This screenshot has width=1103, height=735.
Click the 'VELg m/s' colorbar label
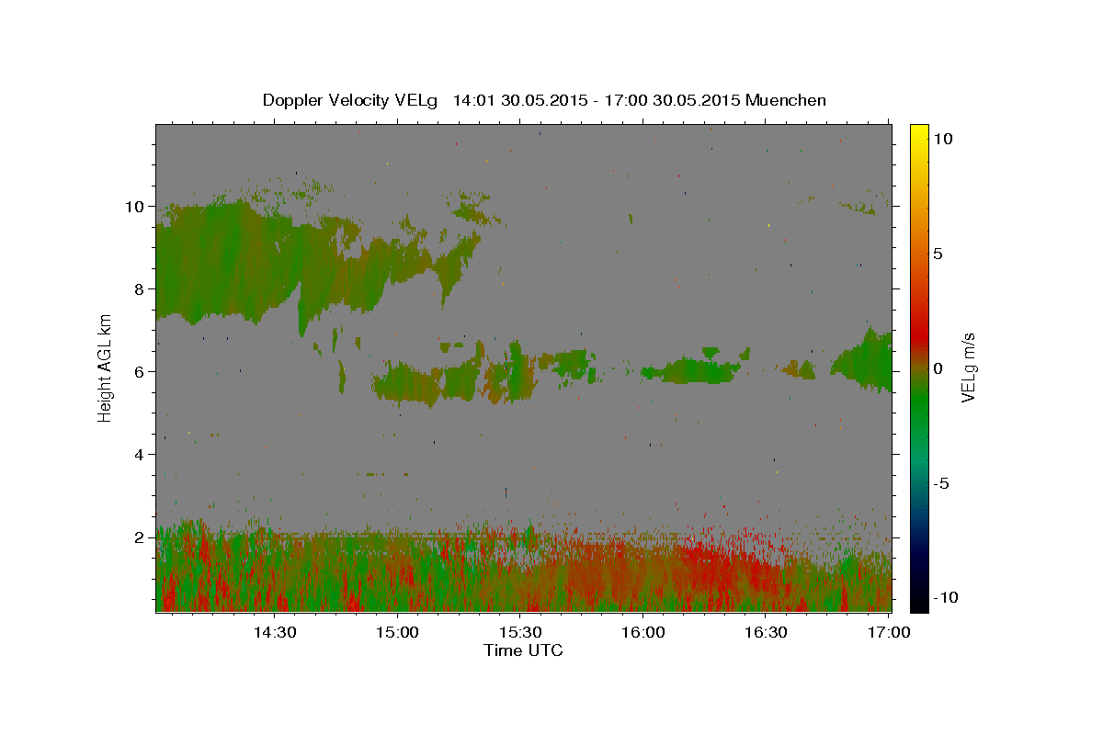point(969,367)
